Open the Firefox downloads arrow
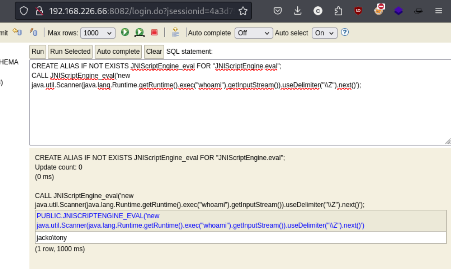 [x=297, y=11]
